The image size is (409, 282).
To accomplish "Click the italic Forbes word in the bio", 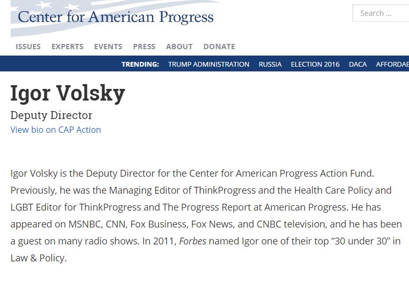I will coord(192,241).
